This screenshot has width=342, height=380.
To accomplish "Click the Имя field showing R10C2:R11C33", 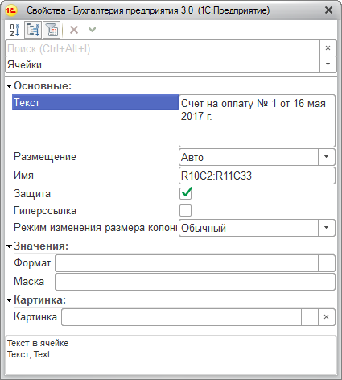I will [x=257, y=176].
